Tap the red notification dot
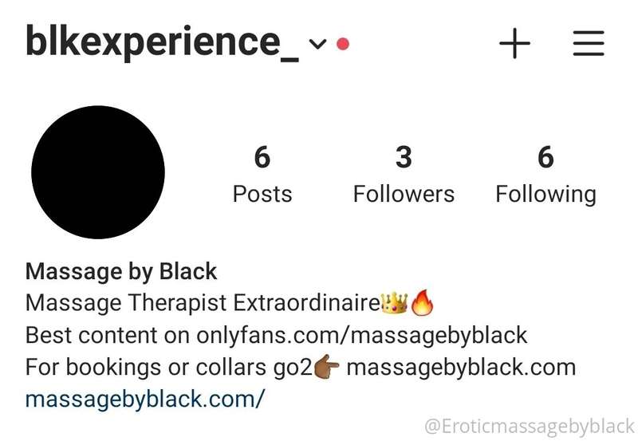This screenshot has height=441, width=638. click(343, 44)
